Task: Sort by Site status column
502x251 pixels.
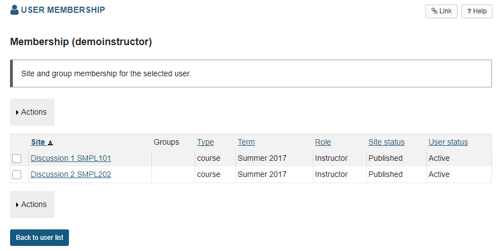Action: point(386,142)
